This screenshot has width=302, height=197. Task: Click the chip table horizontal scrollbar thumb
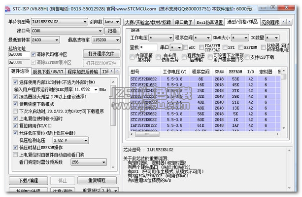click(x=147, y=134)
